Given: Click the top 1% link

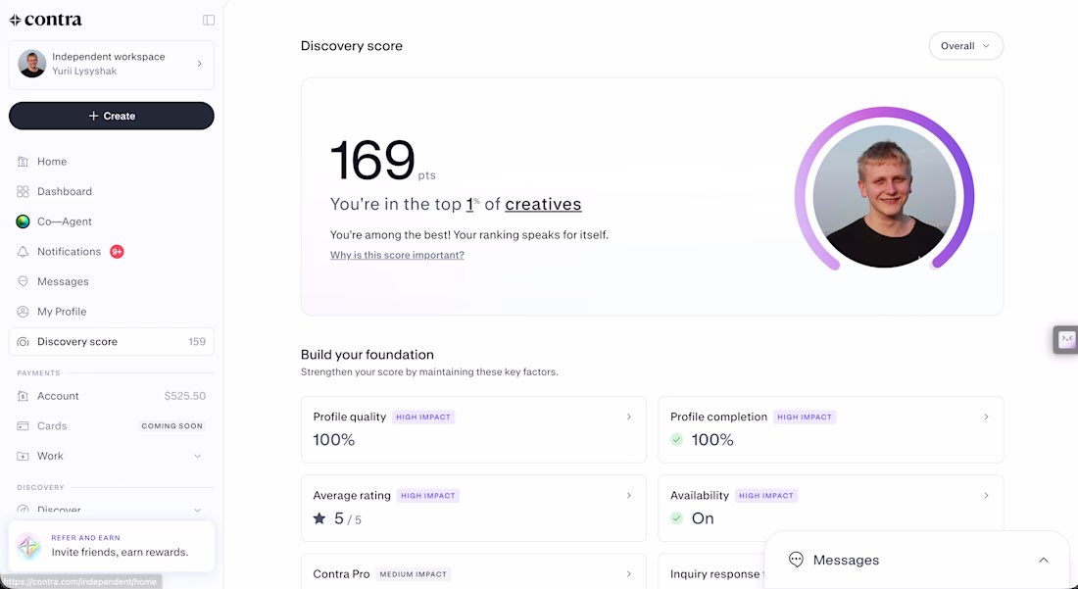Looking at the screenshot, I should (x=473, y=204).
